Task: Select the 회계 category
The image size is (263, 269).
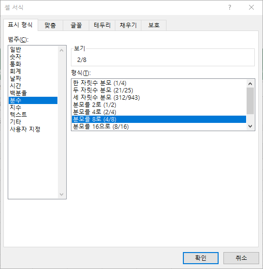Action: coord(33,72)
